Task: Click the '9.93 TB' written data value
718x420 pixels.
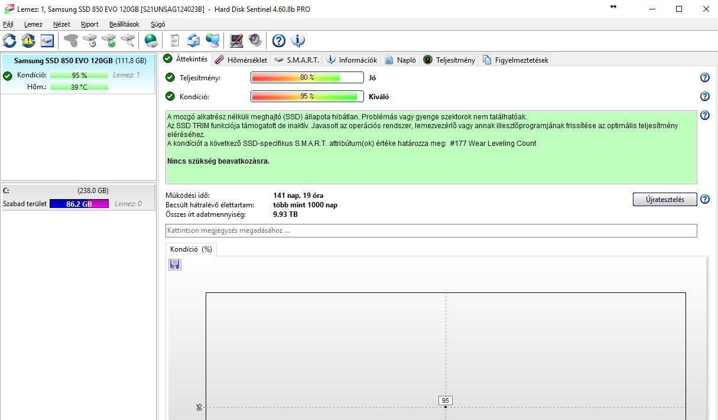Action: coord(285,214)
